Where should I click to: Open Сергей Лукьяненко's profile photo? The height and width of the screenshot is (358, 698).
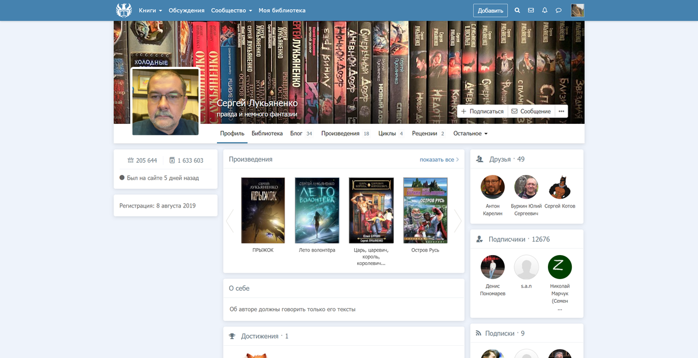[x=165, y=102]
